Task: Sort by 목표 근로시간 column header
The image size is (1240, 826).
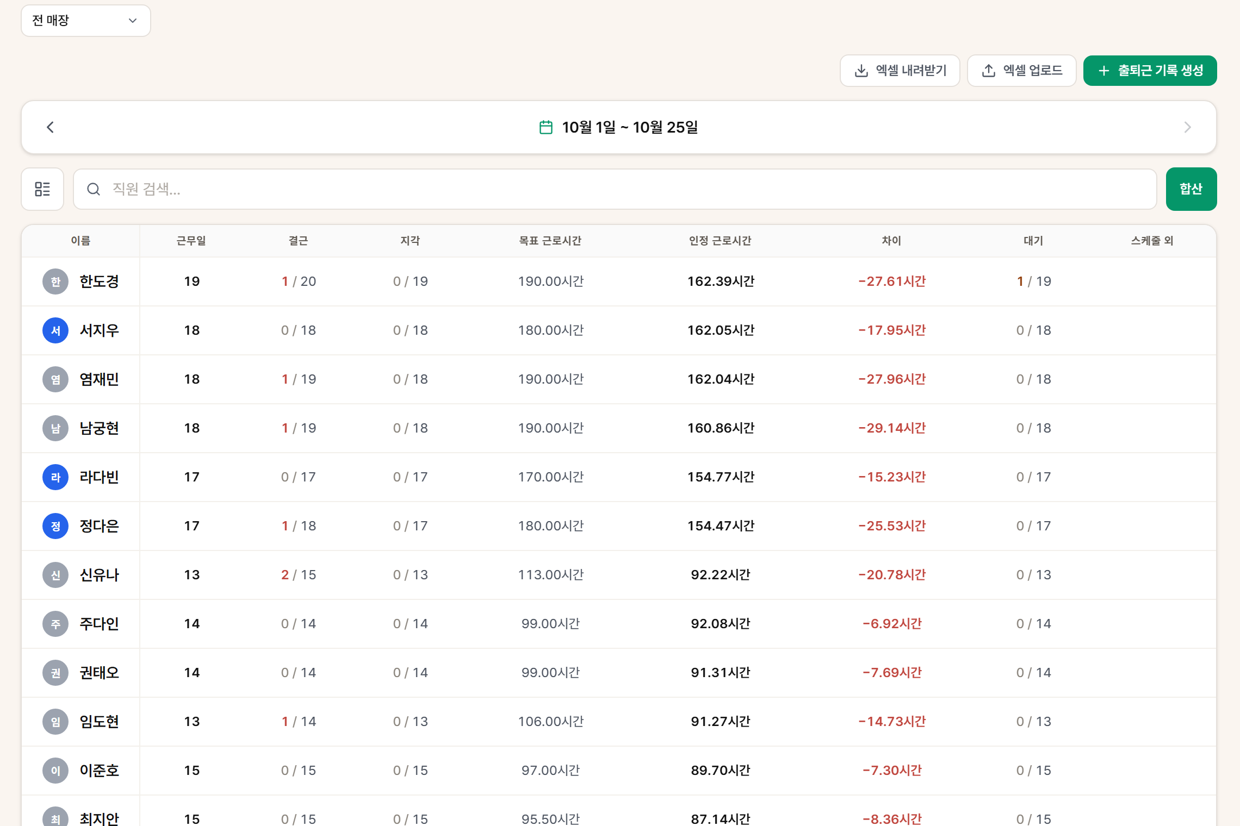Action: click(x=550, y=241)
